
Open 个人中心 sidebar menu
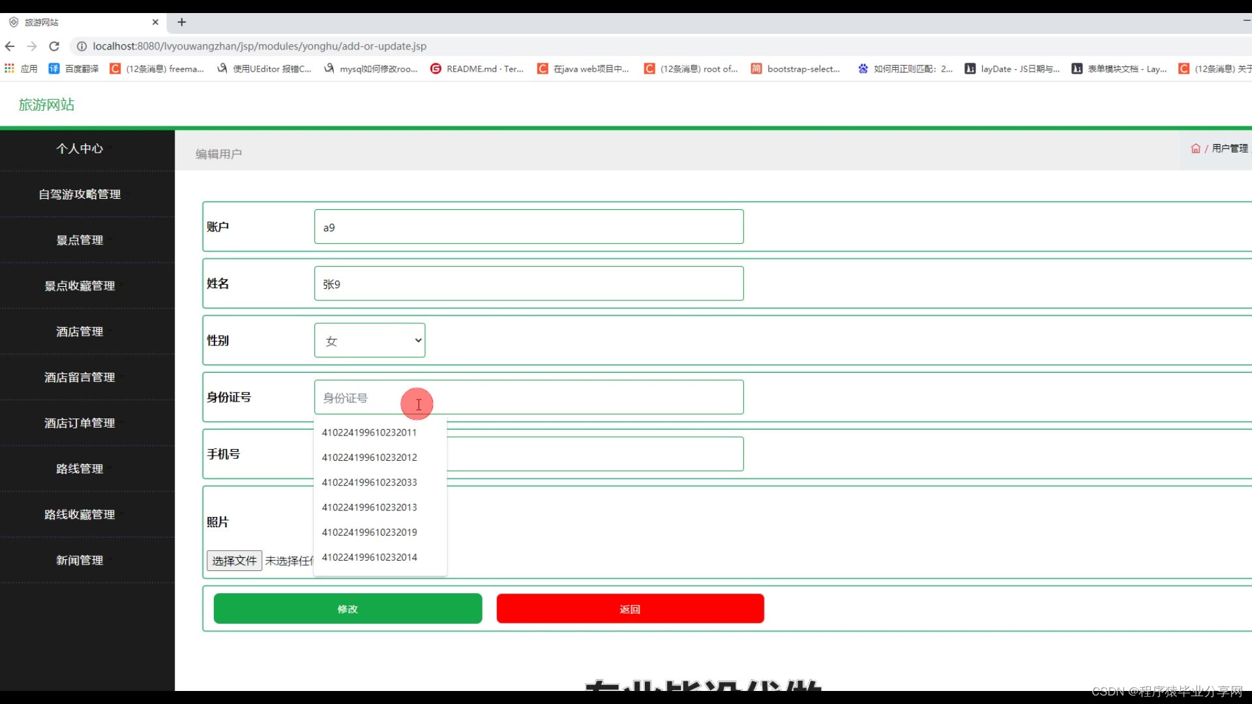click(x=80, y=149)
